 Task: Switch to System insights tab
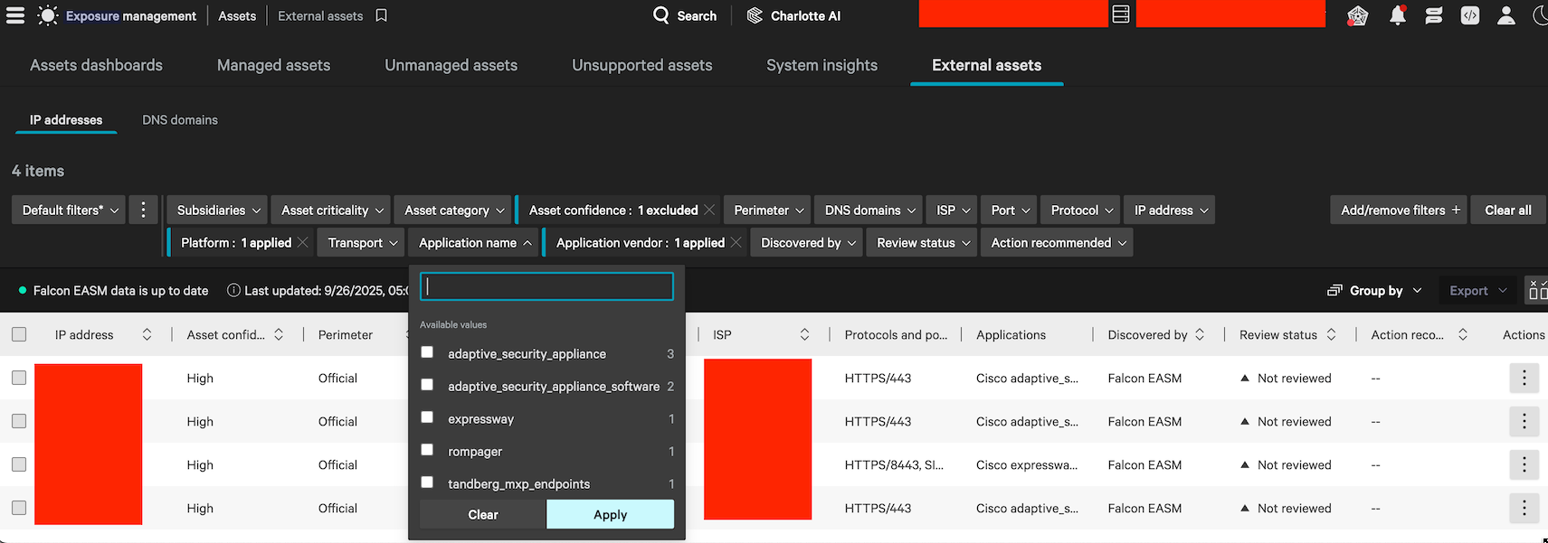pos(821,65)
